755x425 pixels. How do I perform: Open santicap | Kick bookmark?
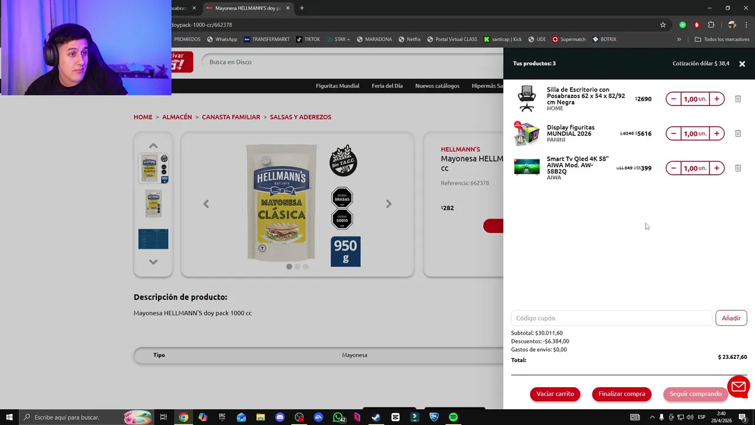pyautogui.click(x=503, y=40)
